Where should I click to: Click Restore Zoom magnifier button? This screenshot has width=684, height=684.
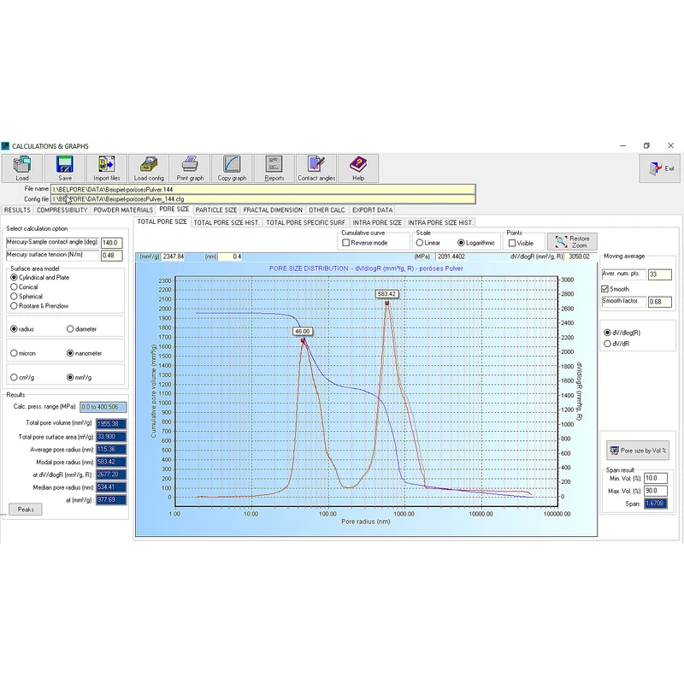tap(572, 242)
